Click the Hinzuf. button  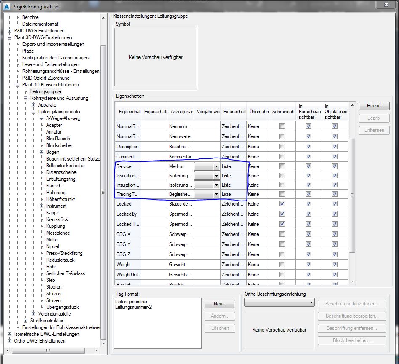(374, 106)
